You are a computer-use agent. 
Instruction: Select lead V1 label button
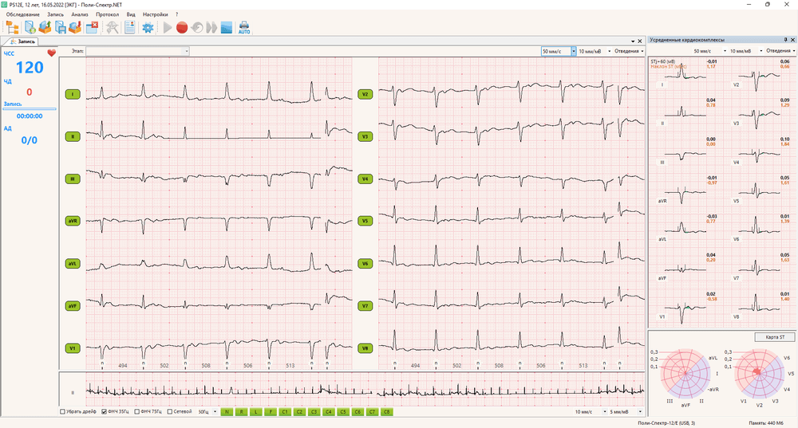point(73,348)
